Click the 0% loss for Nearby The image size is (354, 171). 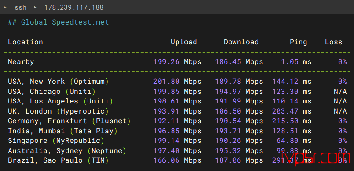[x=342, y=61]
